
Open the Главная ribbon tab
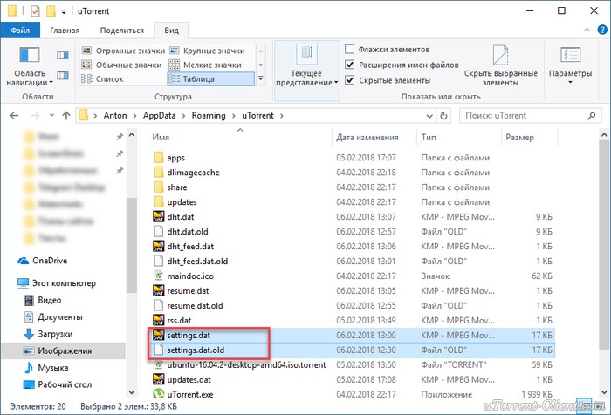pos(65,30)
